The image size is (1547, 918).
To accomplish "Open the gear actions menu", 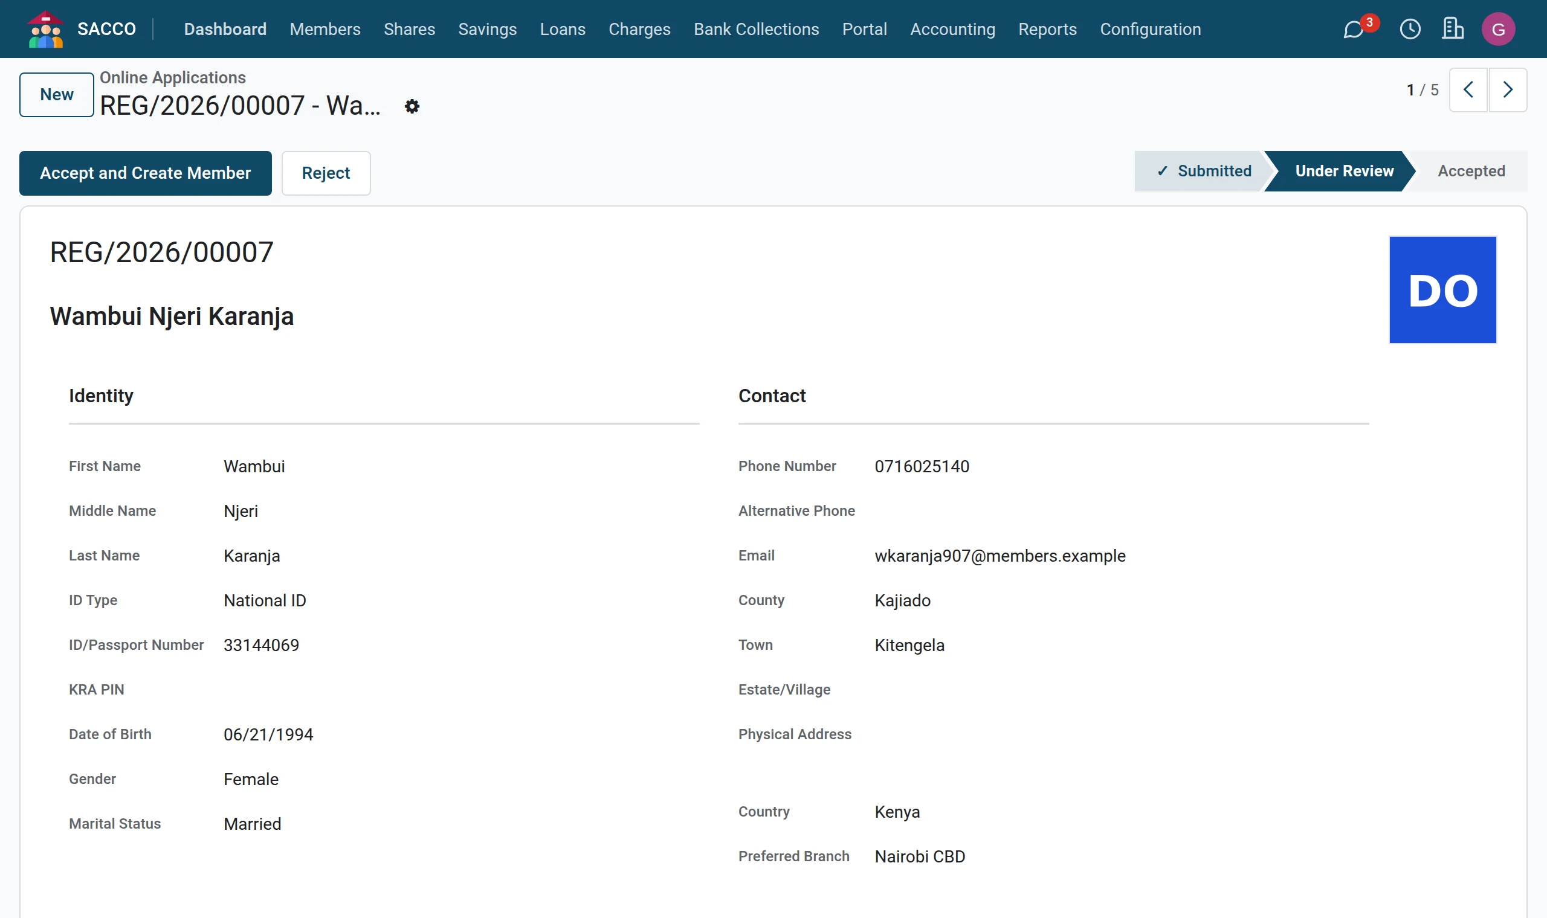I will click(412, 106).
